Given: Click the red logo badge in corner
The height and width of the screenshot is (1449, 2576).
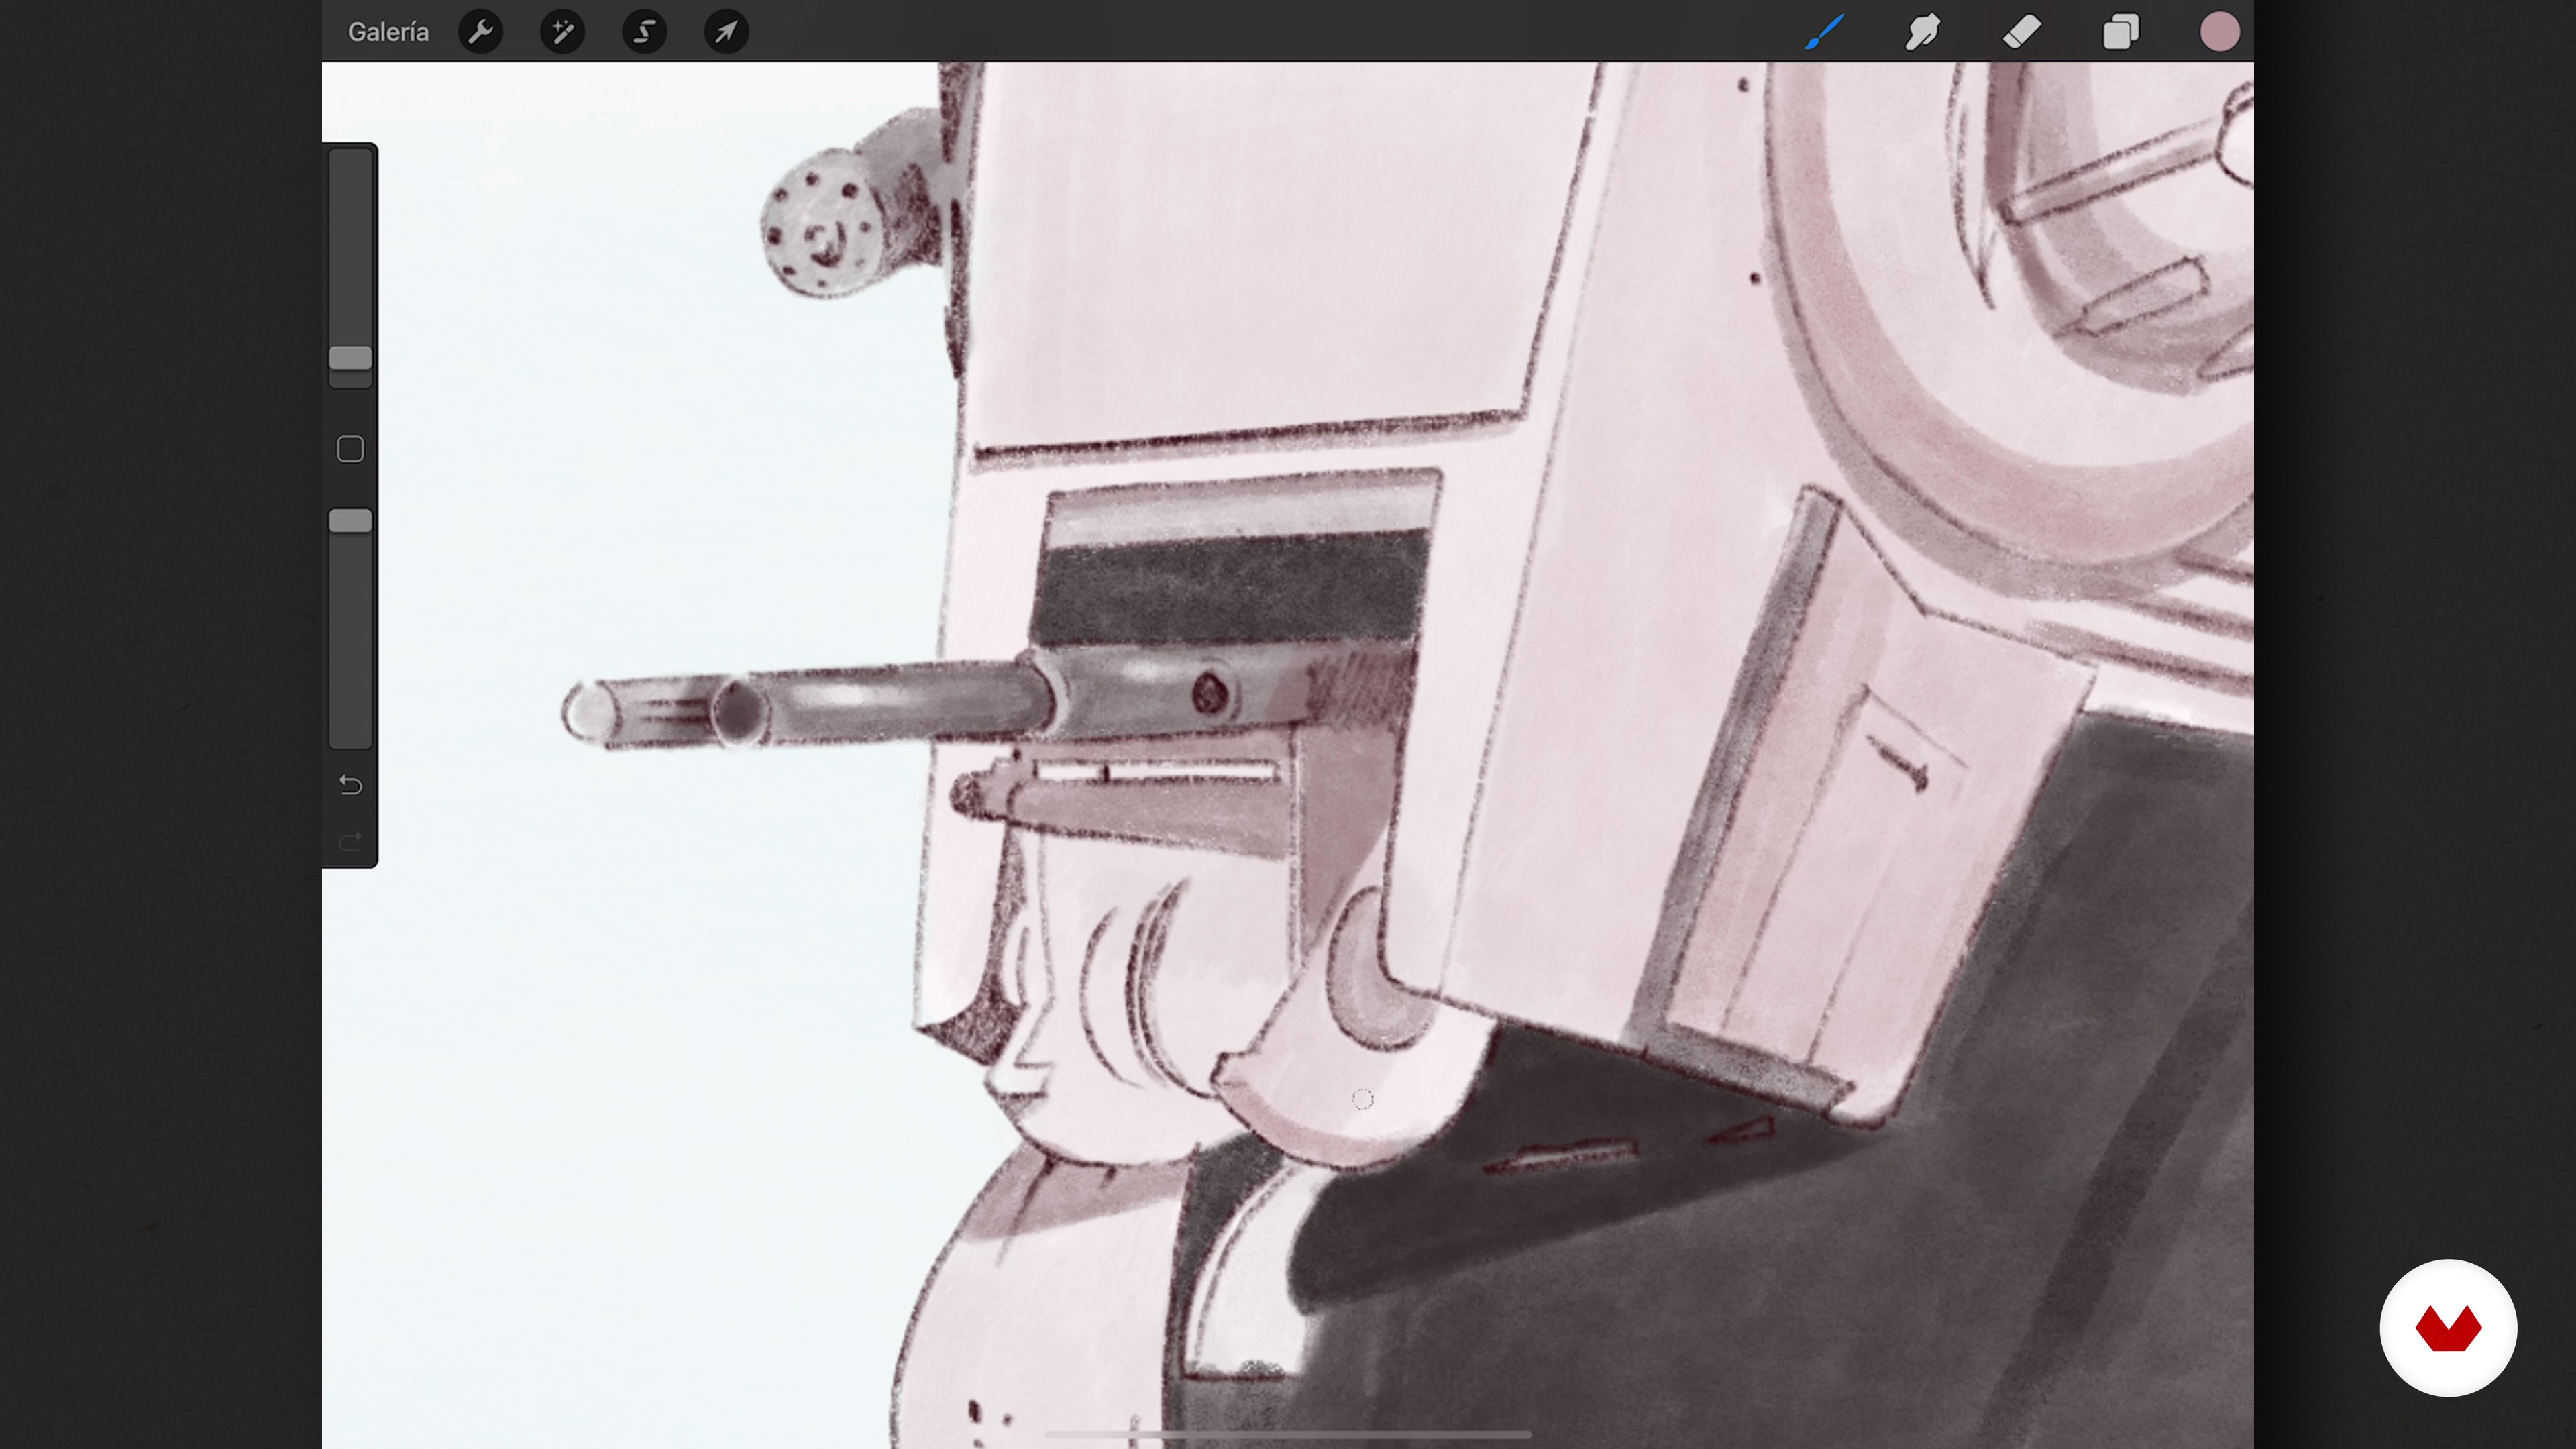Looking at the screenshot, I should point(2448,1328).
